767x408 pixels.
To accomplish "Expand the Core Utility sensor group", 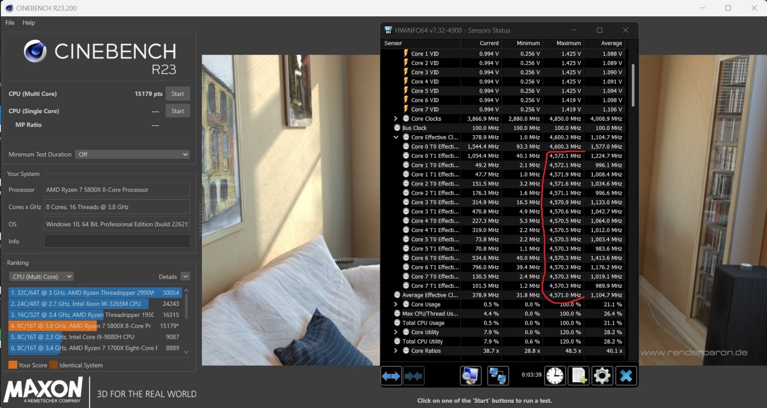I will pyautogui.click(x=395, y=332).
